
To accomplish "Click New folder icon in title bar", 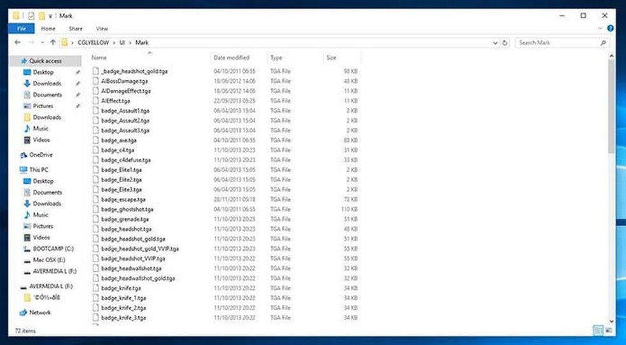I will pyautogui.click(x=41, y=16).
